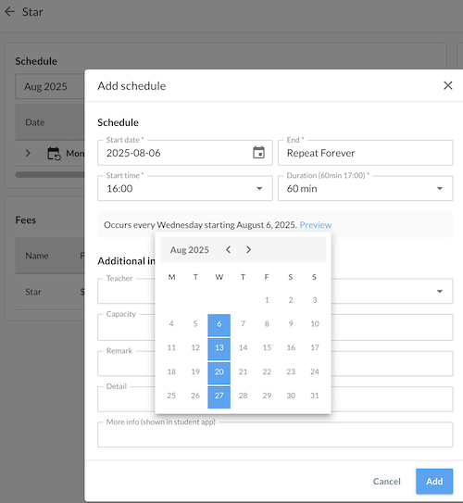Click the Add button
This screenshot has width=463, height=503.
(x=434, y=481)
